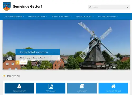The height and width of the screenshot is (95, 132).
Task: Click the DIREKT ZU section heading
Action: tap(13, 76)
